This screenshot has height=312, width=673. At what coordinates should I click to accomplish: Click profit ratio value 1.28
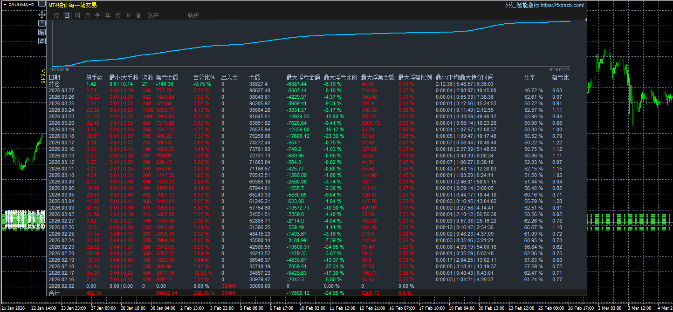pyautogui.click(x=557, y=201)
